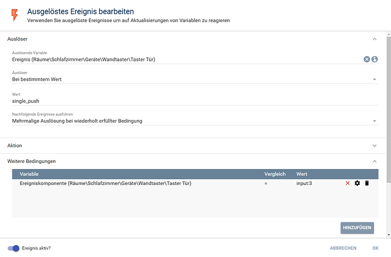Viewport: 391px width, 257px height.
Task: Confirm the event with OK
Action: point(375,248)
